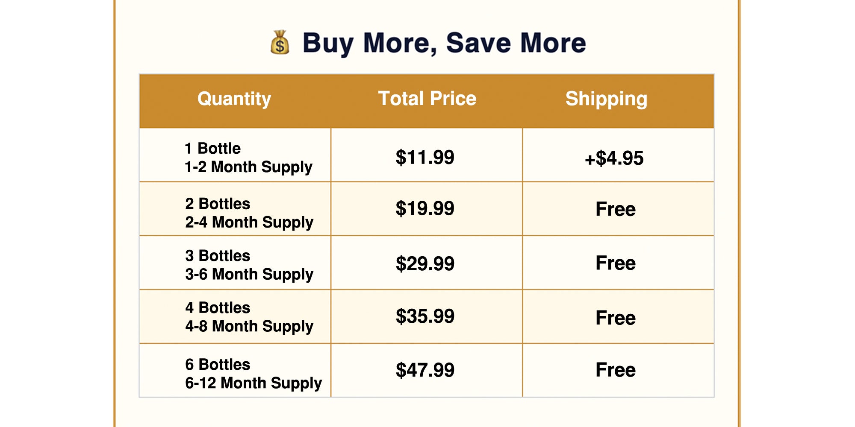
Task: Click Free shipping in 4 Bottles row
Action: point(616,318)
